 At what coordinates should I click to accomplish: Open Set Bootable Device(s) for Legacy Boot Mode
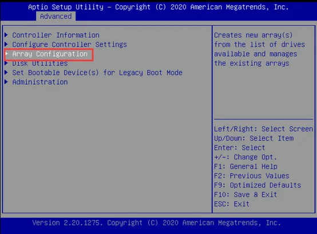(x=97, y=73)
